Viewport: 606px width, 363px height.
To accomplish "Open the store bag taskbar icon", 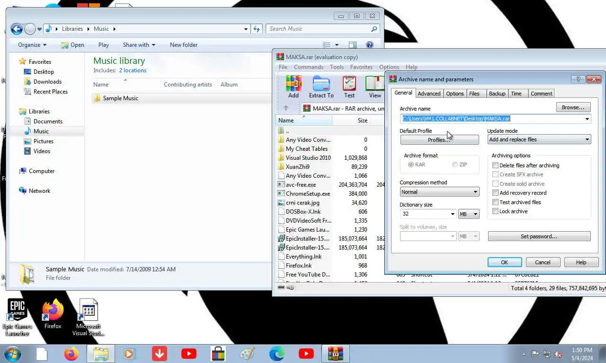I will pos(218,354).
